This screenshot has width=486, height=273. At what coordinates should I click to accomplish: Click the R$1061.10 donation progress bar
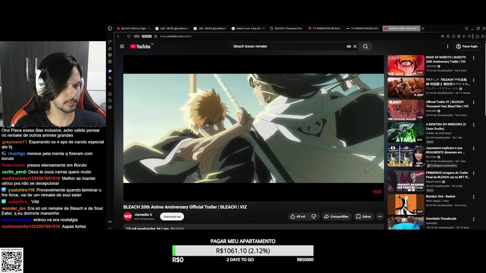pyautogui.click(x=243, y=251)
